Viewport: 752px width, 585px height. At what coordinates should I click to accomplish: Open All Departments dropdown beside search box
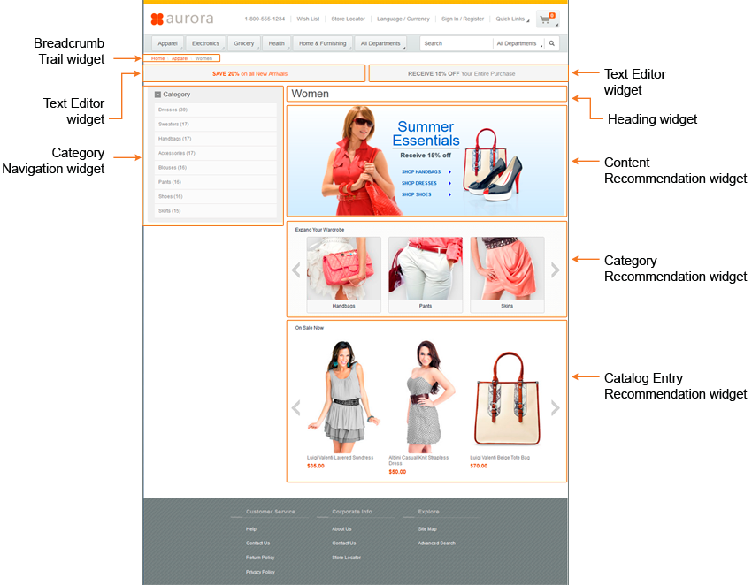518,42
